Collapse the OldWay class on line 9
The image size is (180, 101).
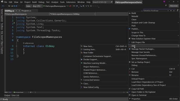[x=16, y=46]
